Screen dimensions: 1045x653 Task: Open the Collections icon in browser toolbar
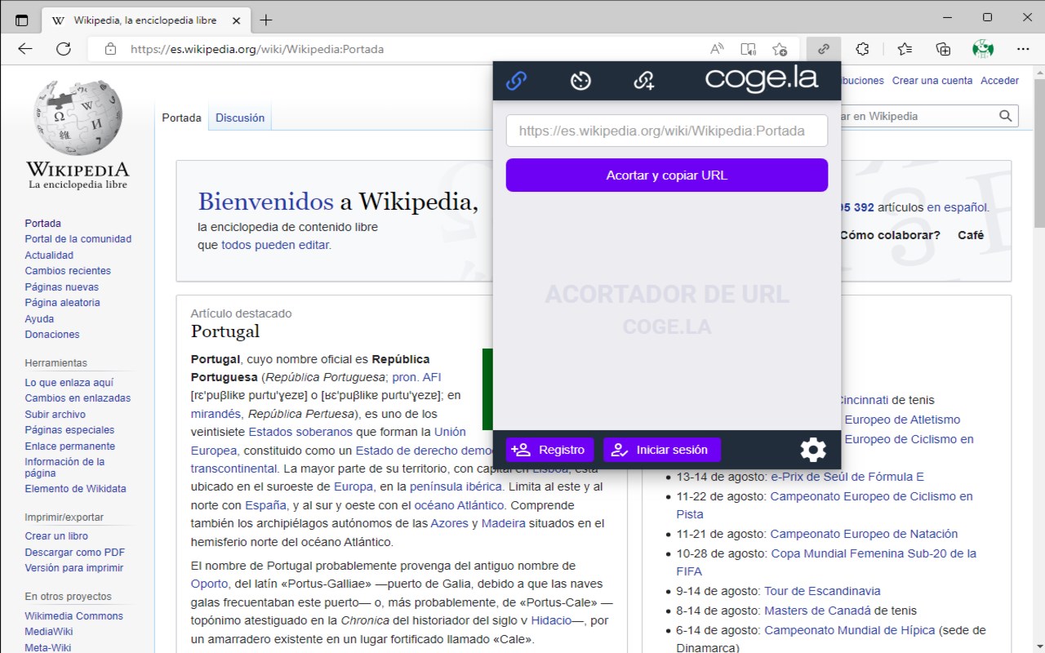pos(943,49)
